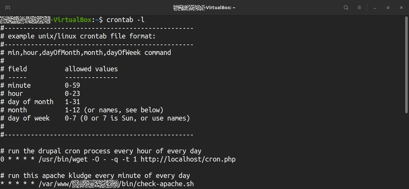
Task: Click the http://localhost/cron.php URL
Action: click(x=188, y=159)
